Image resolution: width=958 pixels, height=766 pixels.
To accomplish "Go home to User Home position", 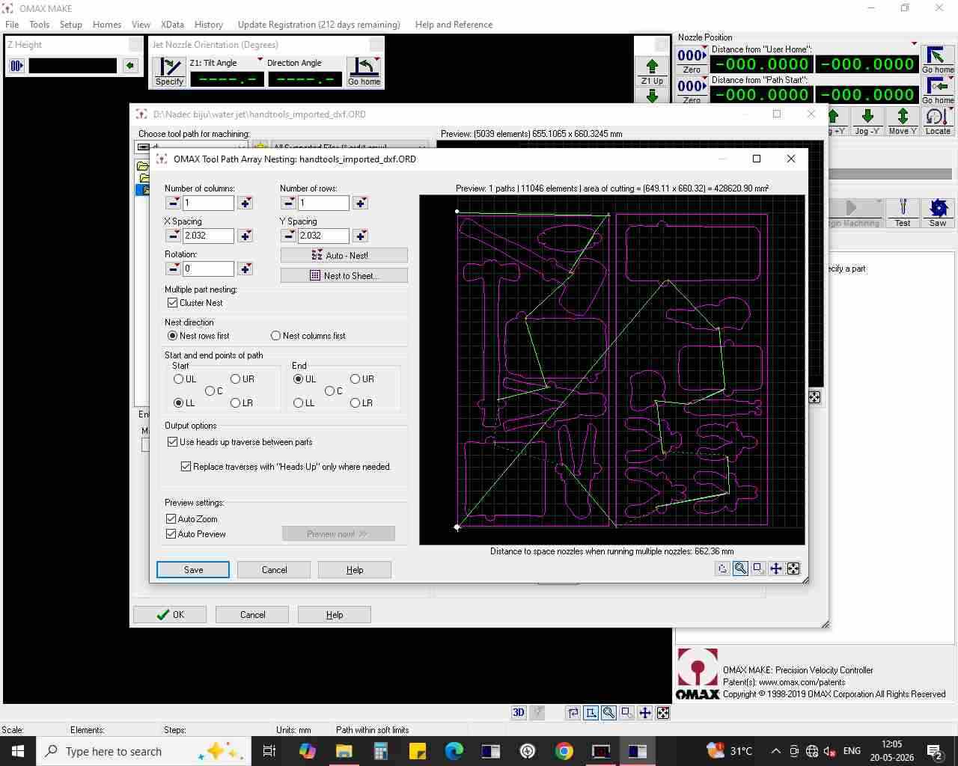I will (x=938, y=60).
